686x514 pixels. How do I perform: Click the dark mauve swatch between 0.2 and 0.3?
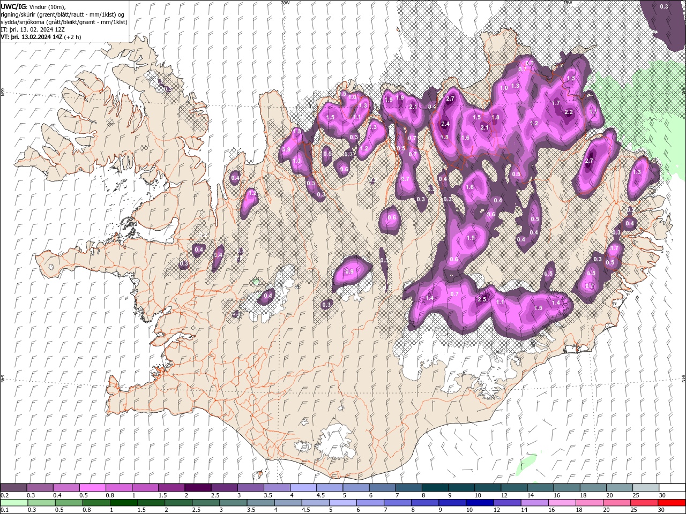click(13, 488)
